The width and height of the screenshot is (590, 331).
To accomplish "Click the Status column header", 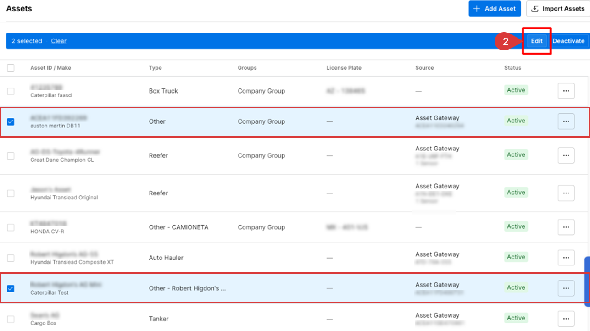I will (x=512, y=68).
